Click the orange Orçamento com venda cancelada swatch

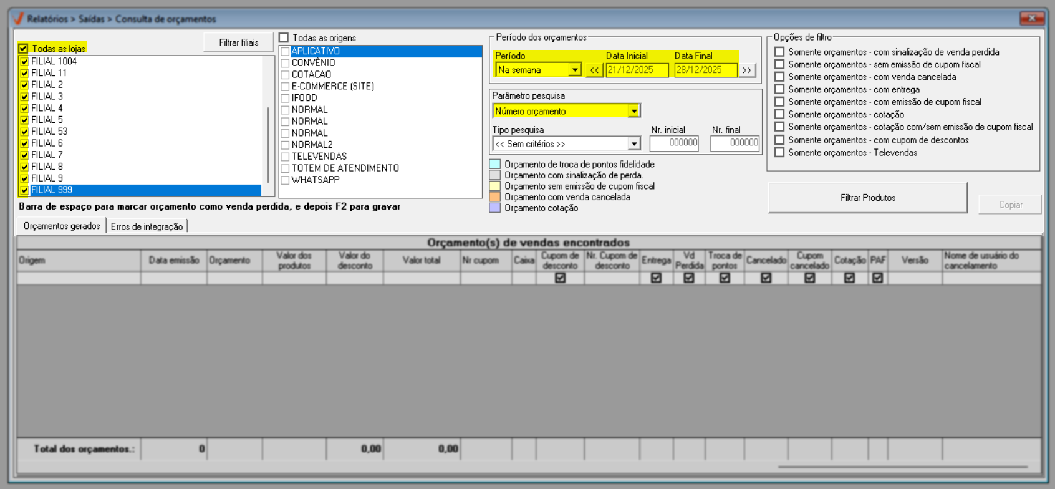click(x=495, y=197)
